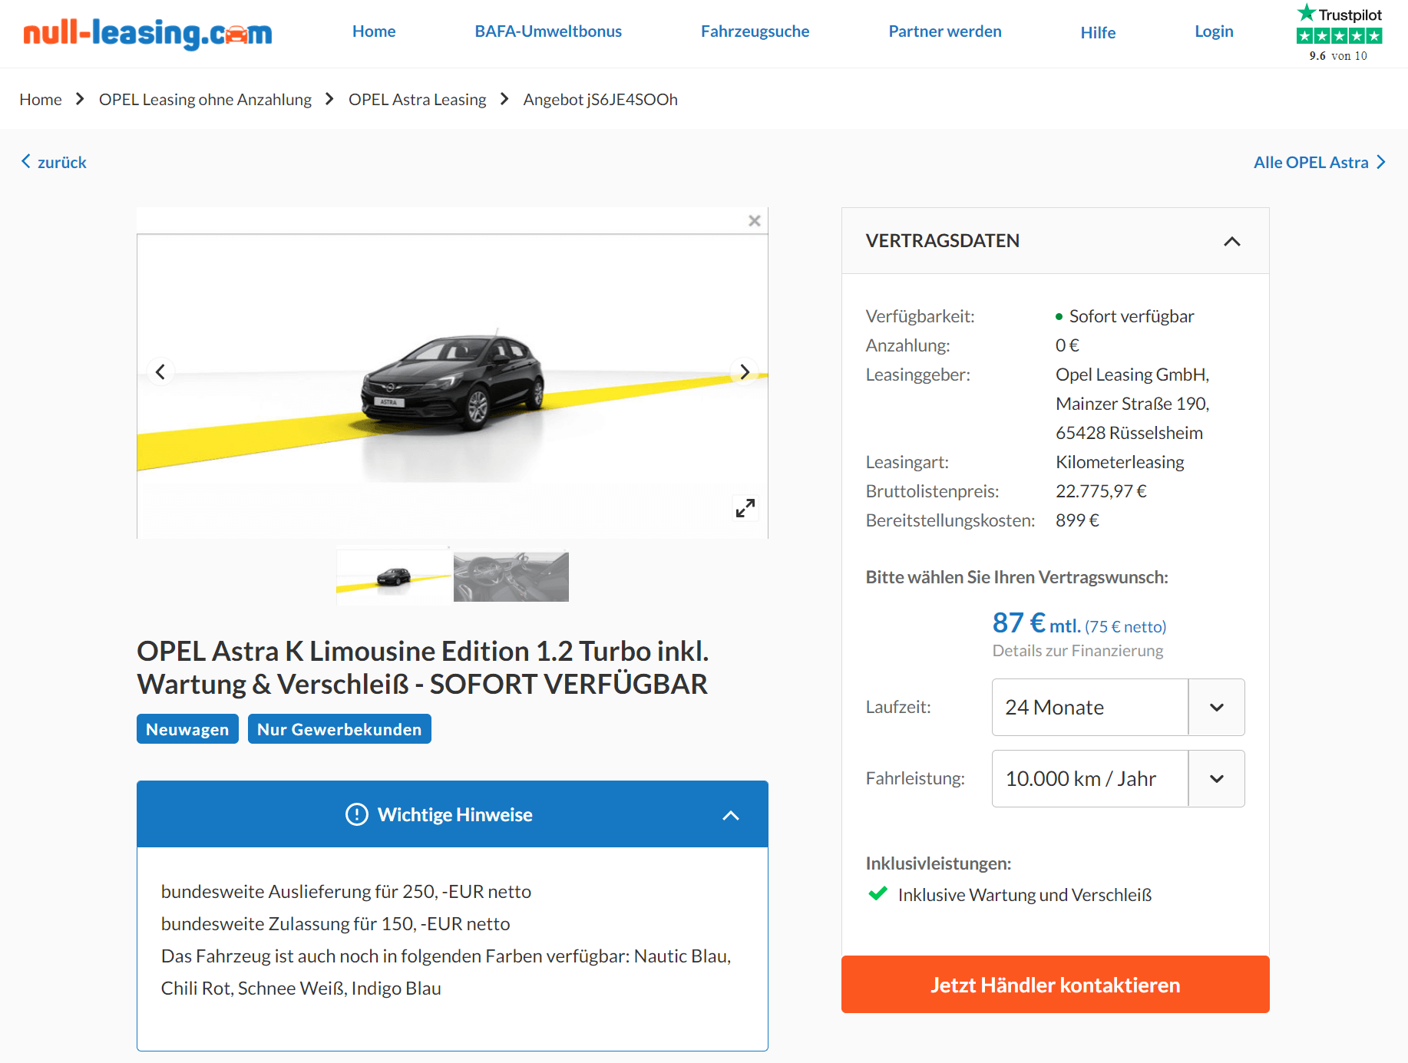The width and height of the screenshot is (1408, 1063).
Task: Click Angebot jS6JE4SOOh breadcrumb
Action: pos(600,100)
